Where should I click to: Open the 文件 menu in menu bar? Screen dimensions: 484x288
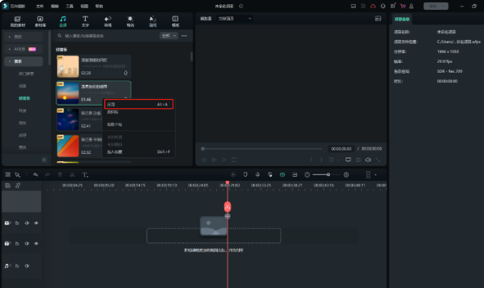[x=40, y=6]
